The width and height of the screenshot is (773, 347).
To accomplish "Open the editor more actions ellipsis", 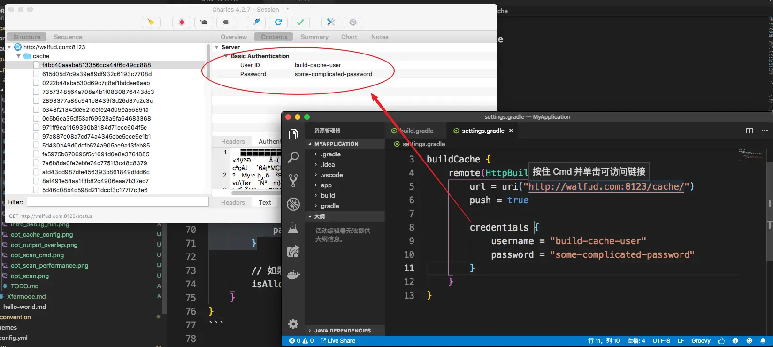I will 765,131.
